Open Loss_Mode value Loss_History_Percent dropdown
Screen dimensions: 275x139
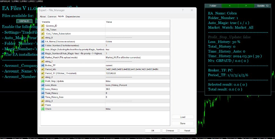pyautogui.click(x=137, y=85)
